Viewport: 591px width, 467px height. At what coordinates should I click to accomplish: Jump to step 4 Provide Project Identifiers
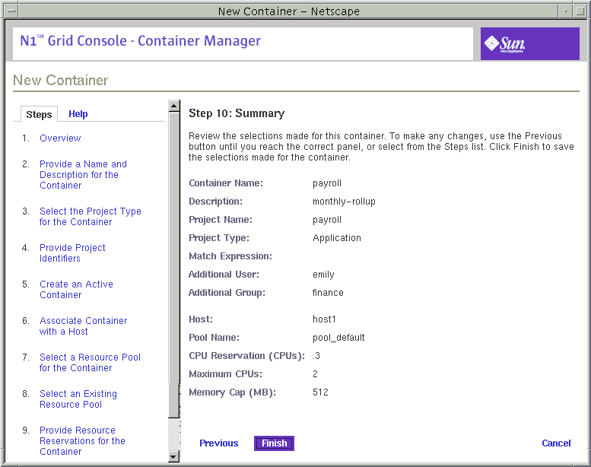(x=72, y=253)
